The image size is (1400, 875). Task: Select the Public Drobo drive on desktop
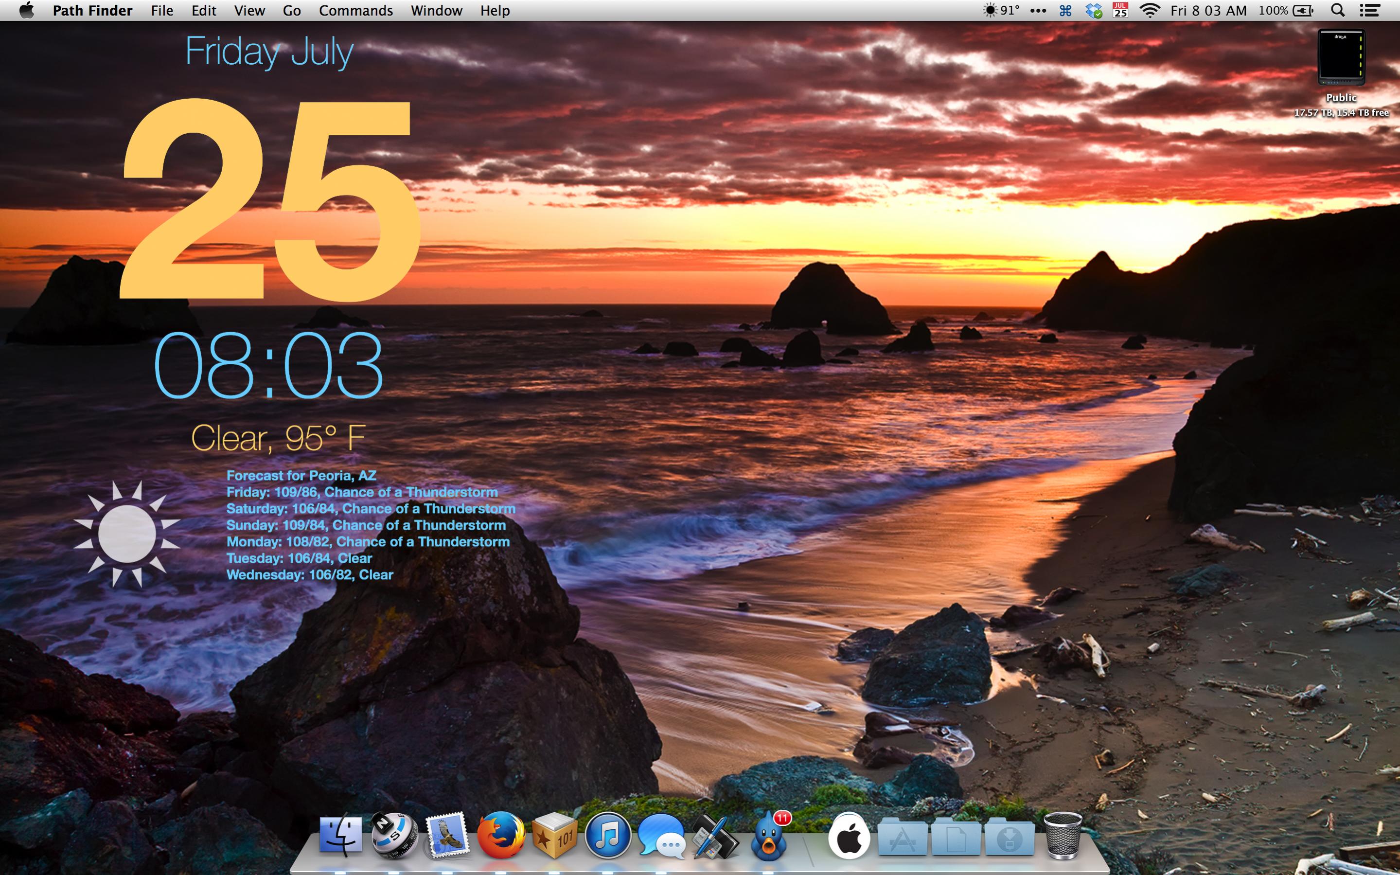point(1340,58)
